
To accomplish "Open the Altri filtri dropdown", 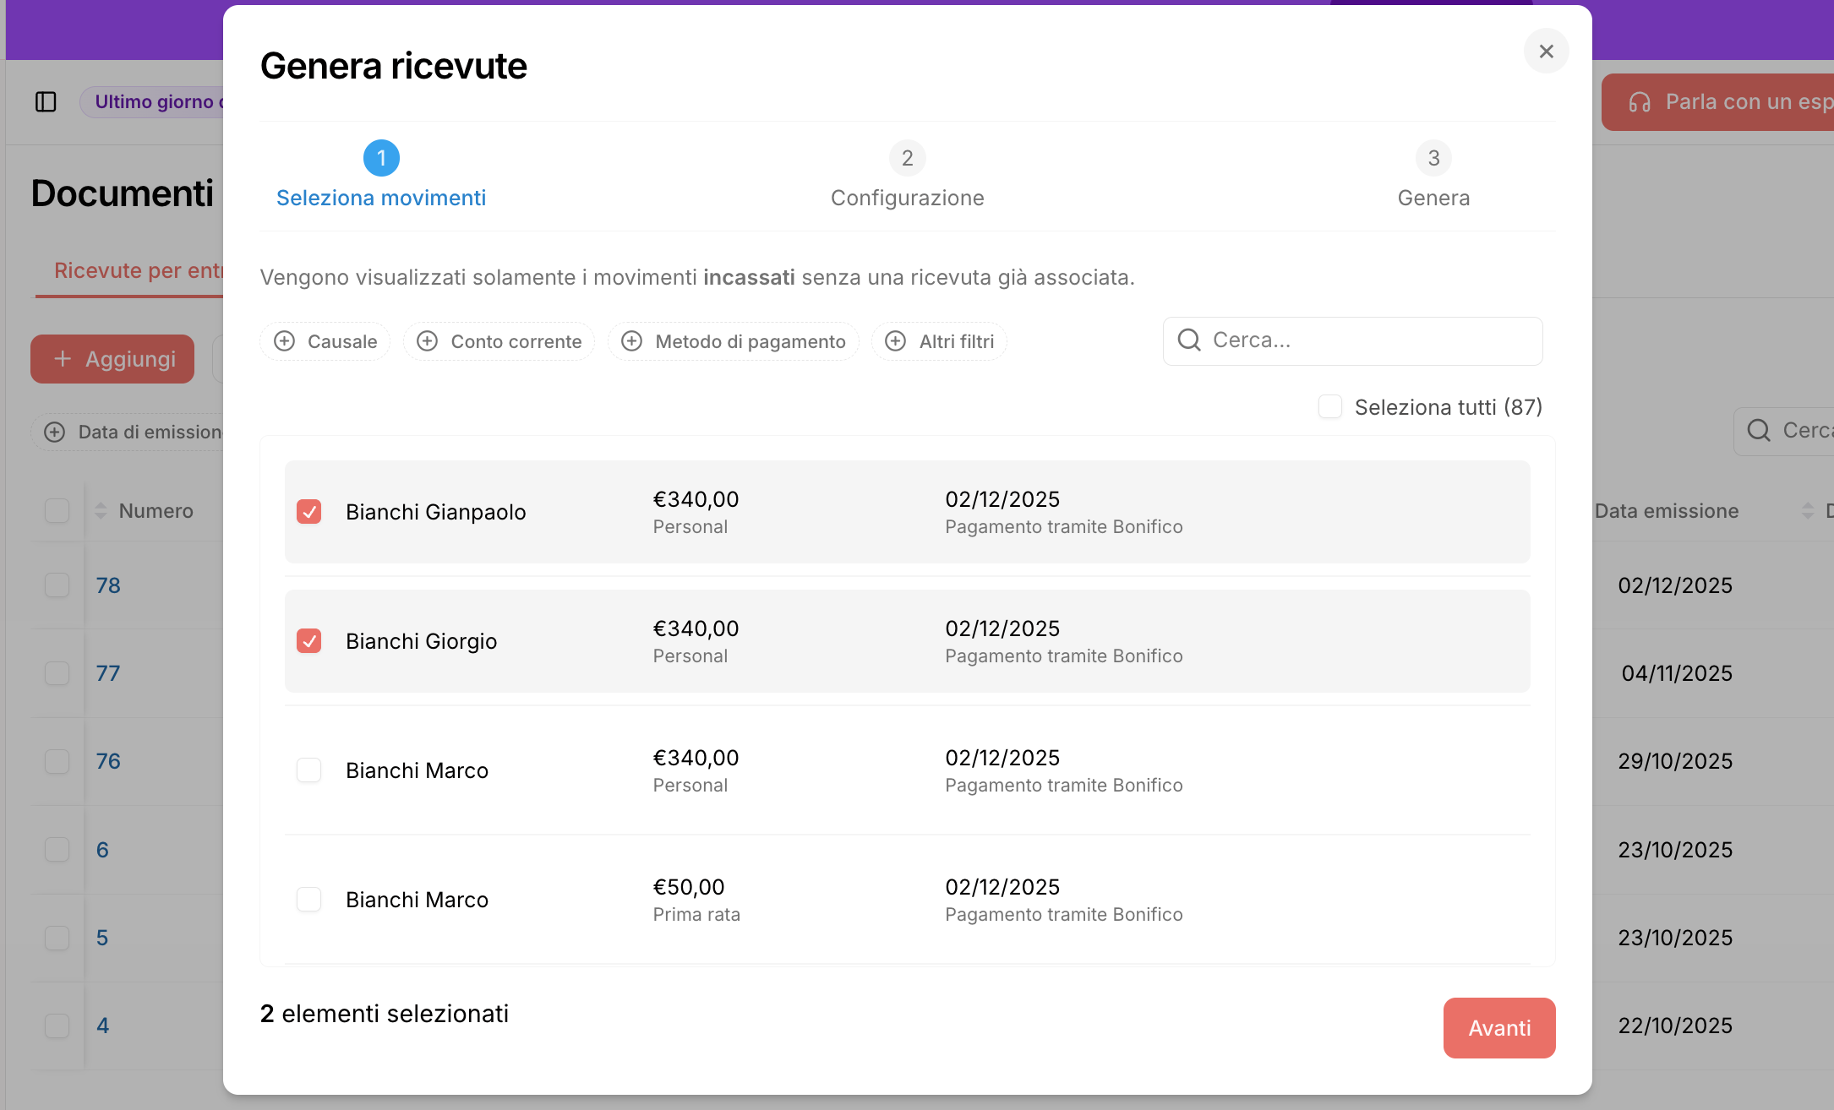I will [x=940, y=341].
